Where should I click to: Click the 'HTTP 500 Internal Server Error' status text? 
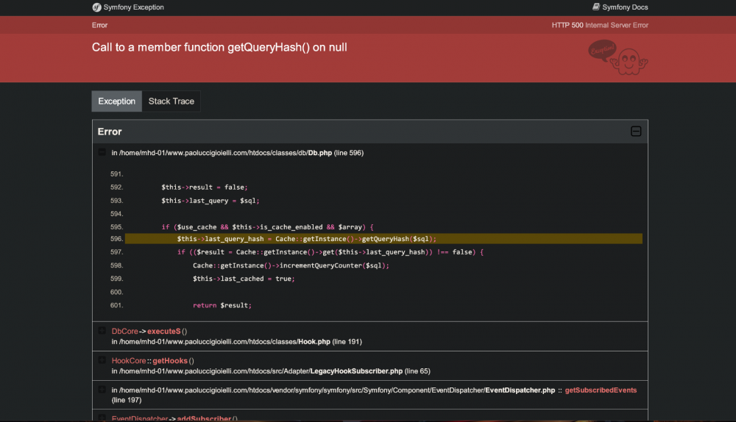tap(600, 25)
